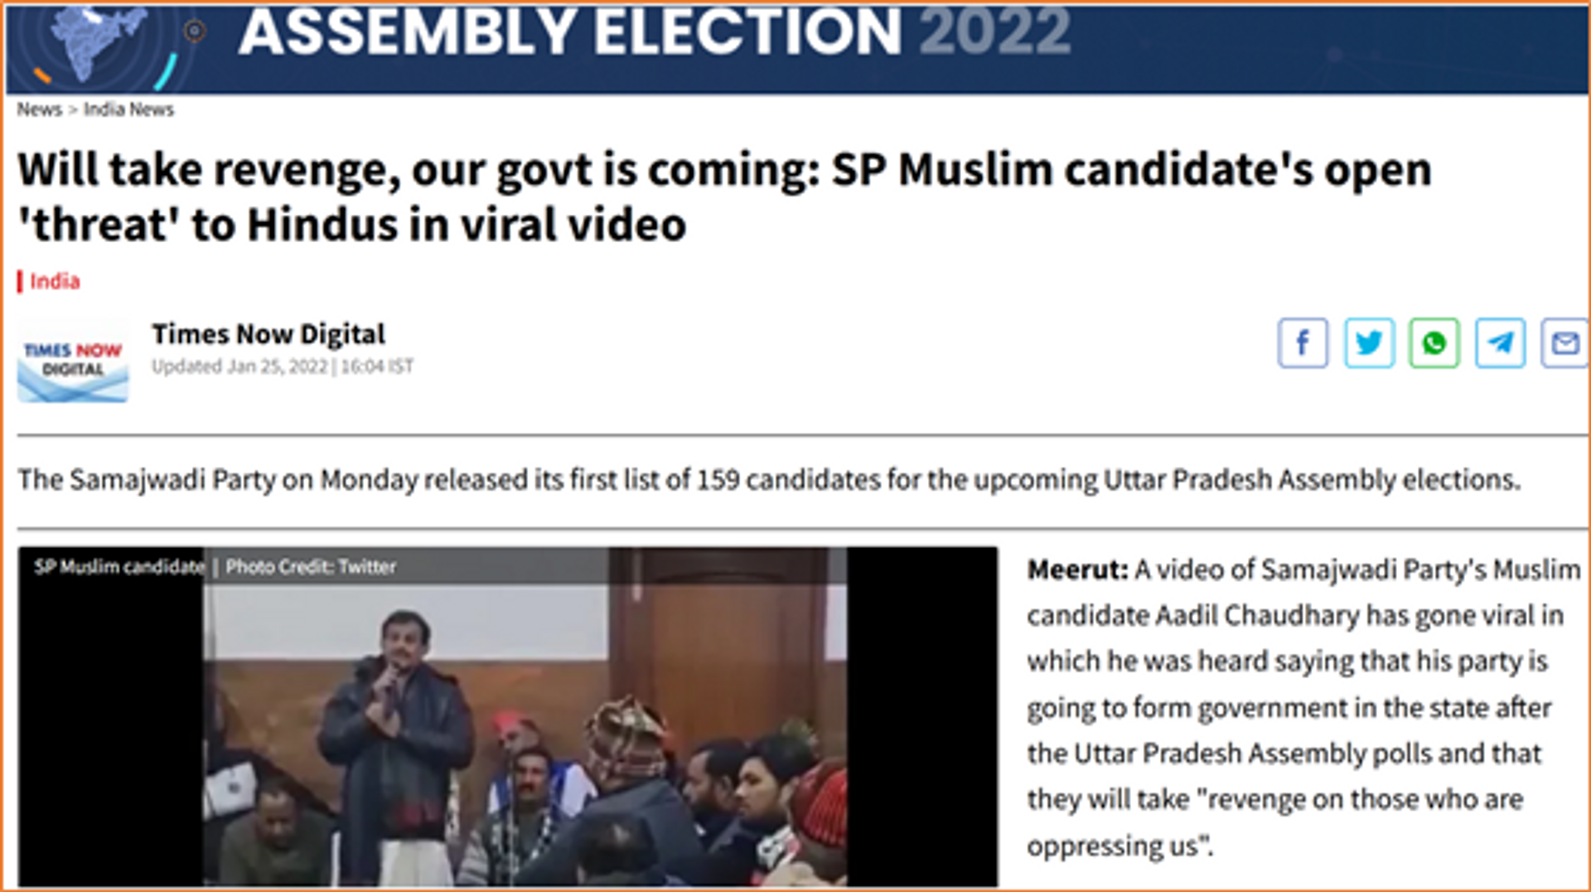Click the Samajwadi Party summary sentence

click(x=769, y=480)
